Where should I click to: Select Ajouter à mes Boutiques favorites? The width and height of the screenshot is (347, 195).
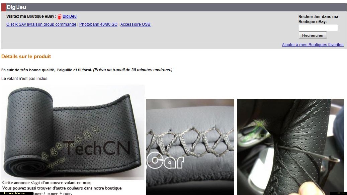[313, 45]
